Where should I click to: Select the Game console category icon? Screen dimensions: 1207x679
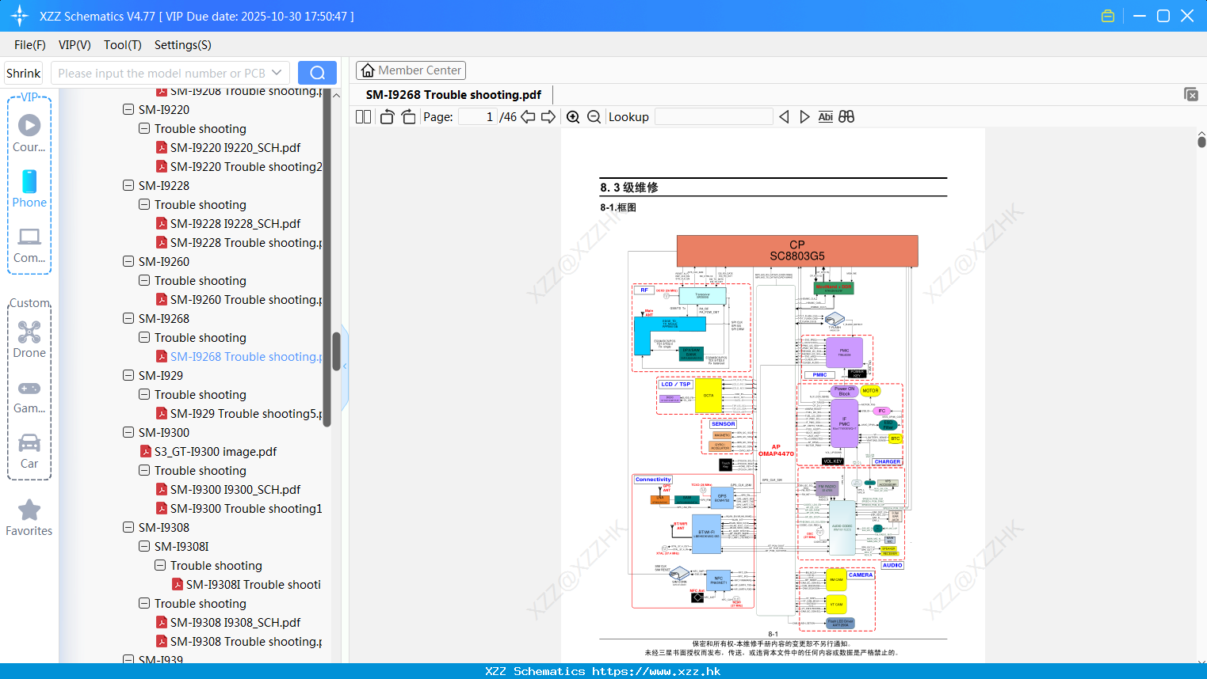(29, 396)
